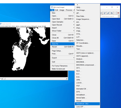The width and height of the screenshot is (121, 108).
Task: Save as Jpeg...
Action: coord(87,7)
